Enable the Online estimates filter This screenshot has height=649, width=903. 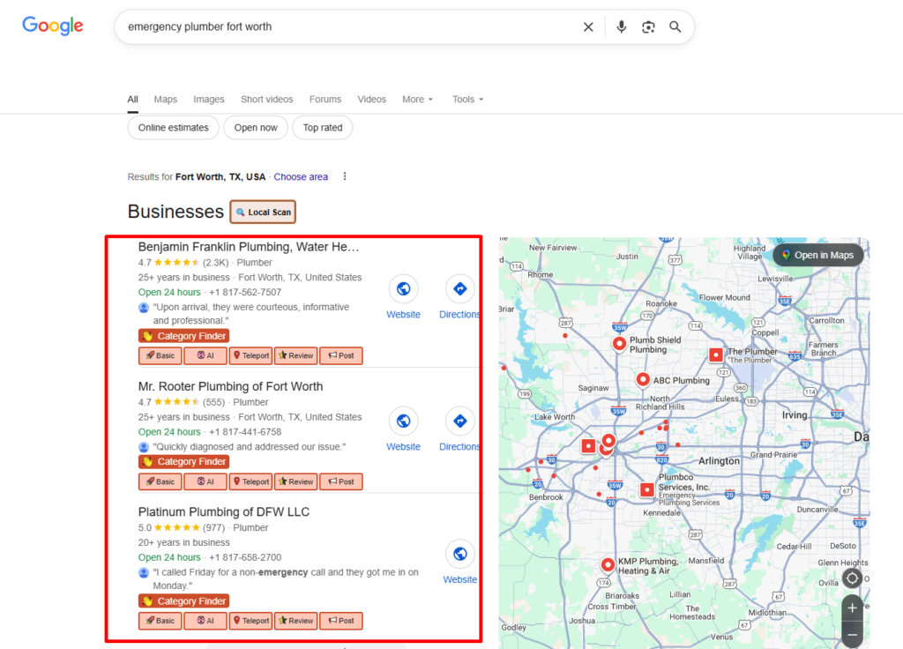pos(173,127)
